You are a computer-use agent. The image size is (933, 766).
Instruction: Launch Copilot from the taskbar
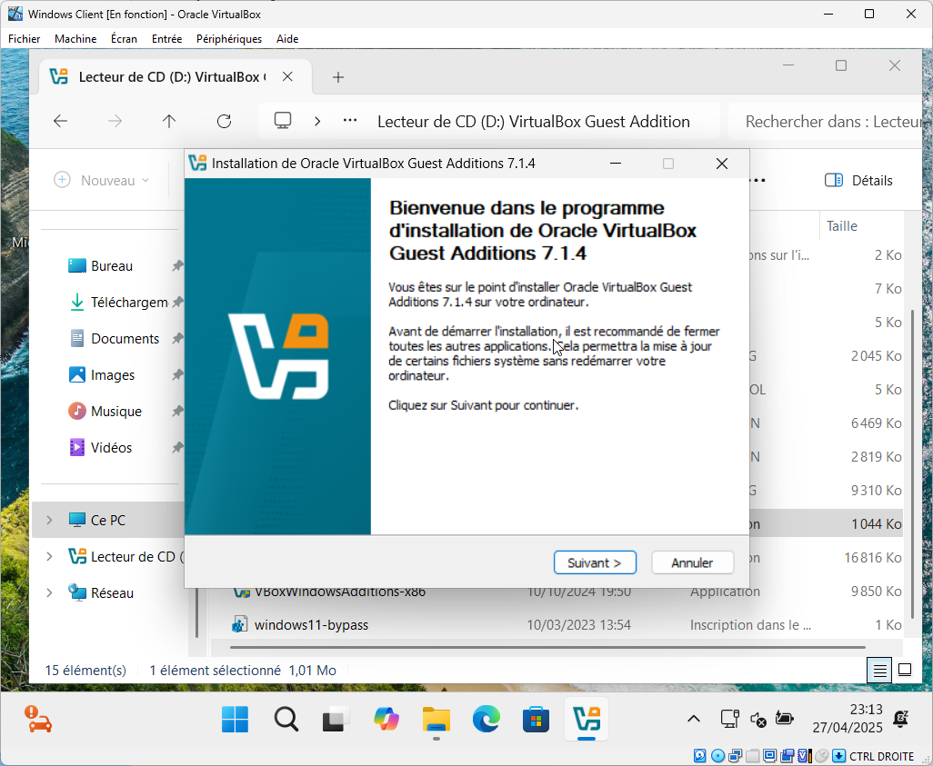(x=386, y=720)
